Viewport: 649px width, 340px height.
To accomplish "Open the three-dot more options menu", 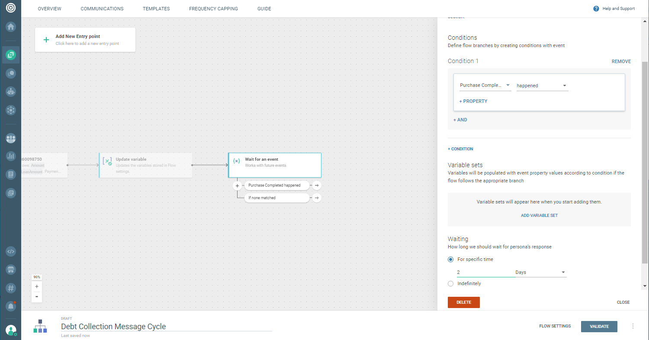I will [633, 326].
